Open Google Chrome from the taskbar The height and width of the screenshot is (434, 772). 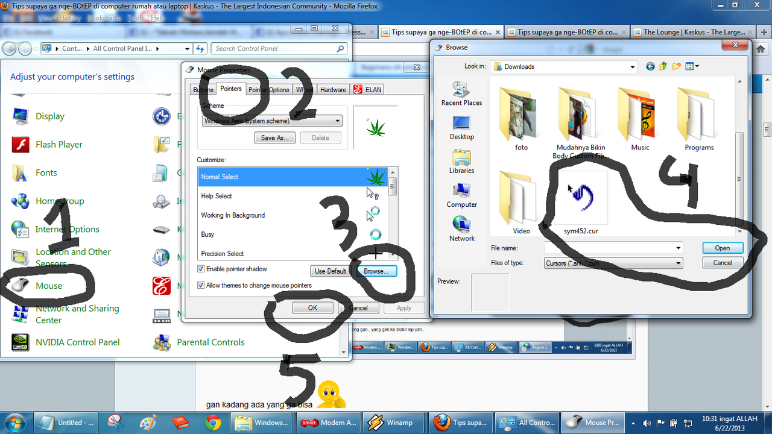[212, 423]
